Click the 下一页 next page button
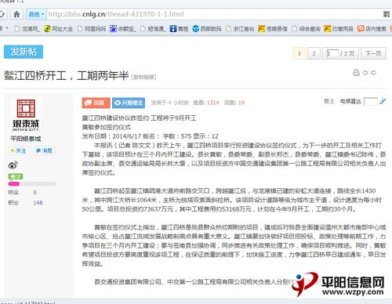Image resolution: width=392 pixels, height=304 pixels. click(x=373, y=53)
